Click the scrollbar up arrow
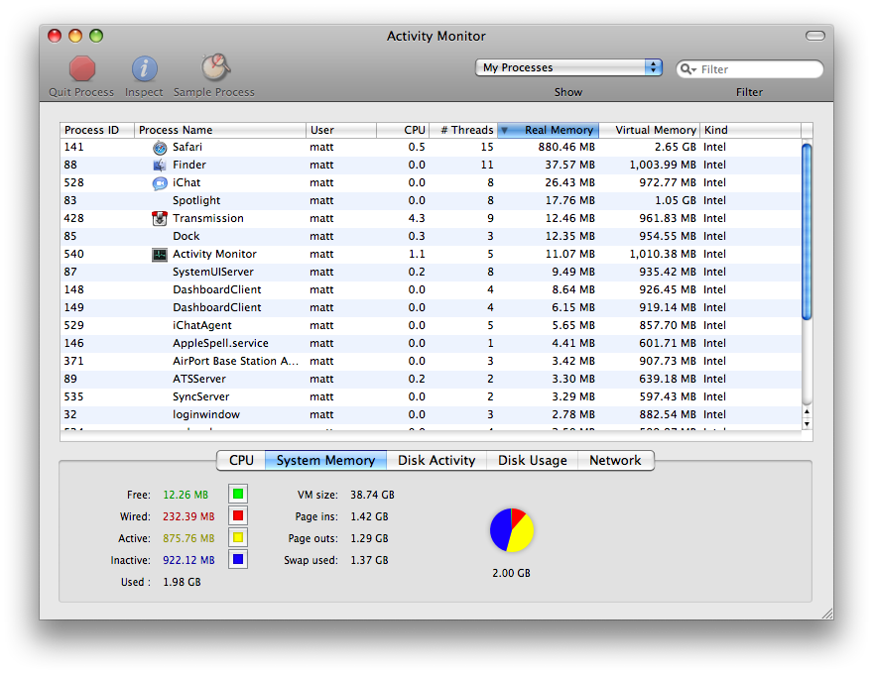This screenshot has height=674, width=873. click(x=807, y=412)
